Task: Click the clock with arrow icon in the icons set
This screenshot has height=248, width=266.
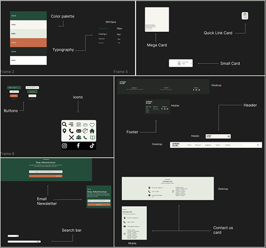Action: pyautogui.click(x=85, y=131)
